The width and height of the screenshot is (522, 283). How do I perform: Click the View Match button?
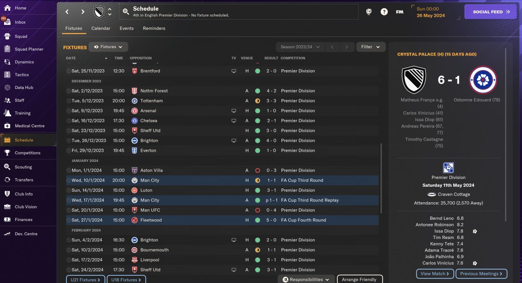point(435,274)
